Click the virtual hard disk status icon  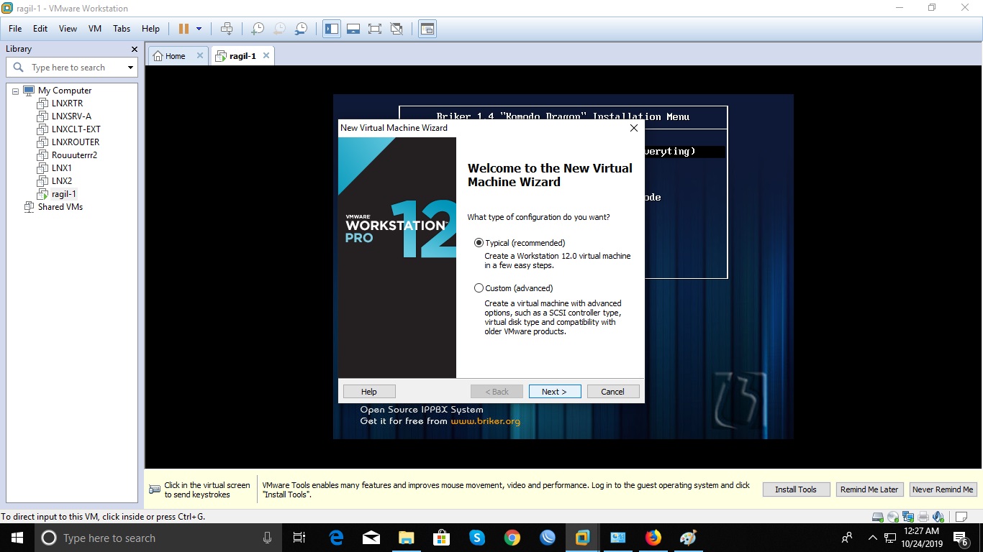pos(876,515)
